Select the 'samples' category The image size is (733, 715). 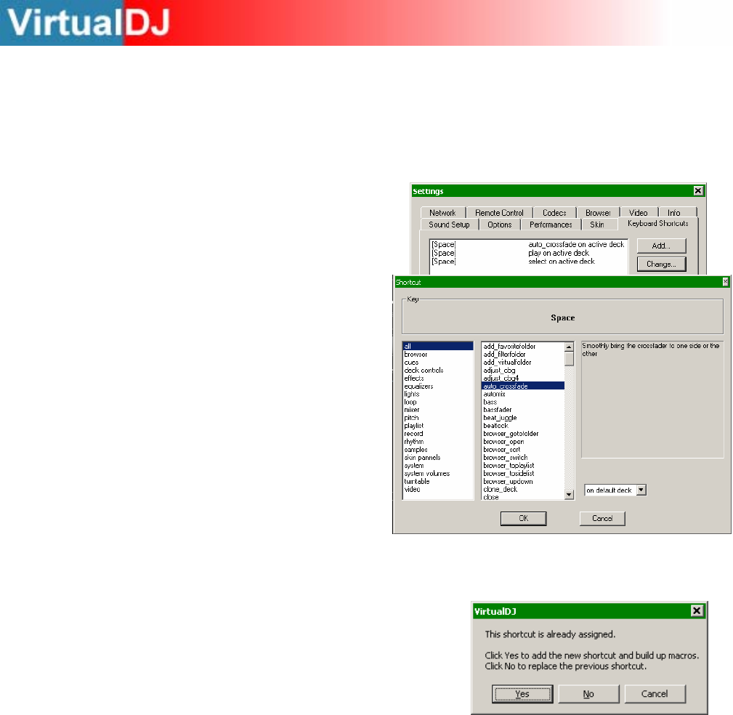click(437, 450)
